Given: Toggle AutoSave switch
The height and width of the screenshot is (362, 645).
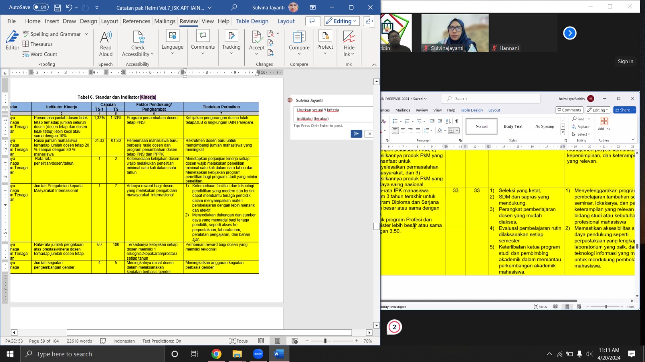Looking at the screenshot, I should pyautogui.click(x=41, y=7).
